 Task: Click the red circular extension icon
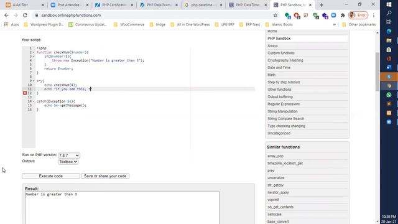click(x=297, y=16)
